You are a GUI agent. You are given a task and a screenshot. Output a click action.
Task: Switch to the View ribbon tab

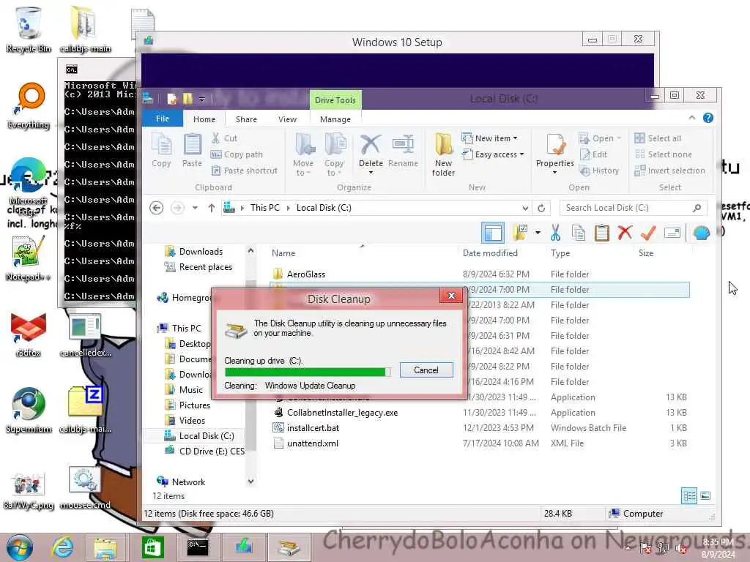coord(287,119)
